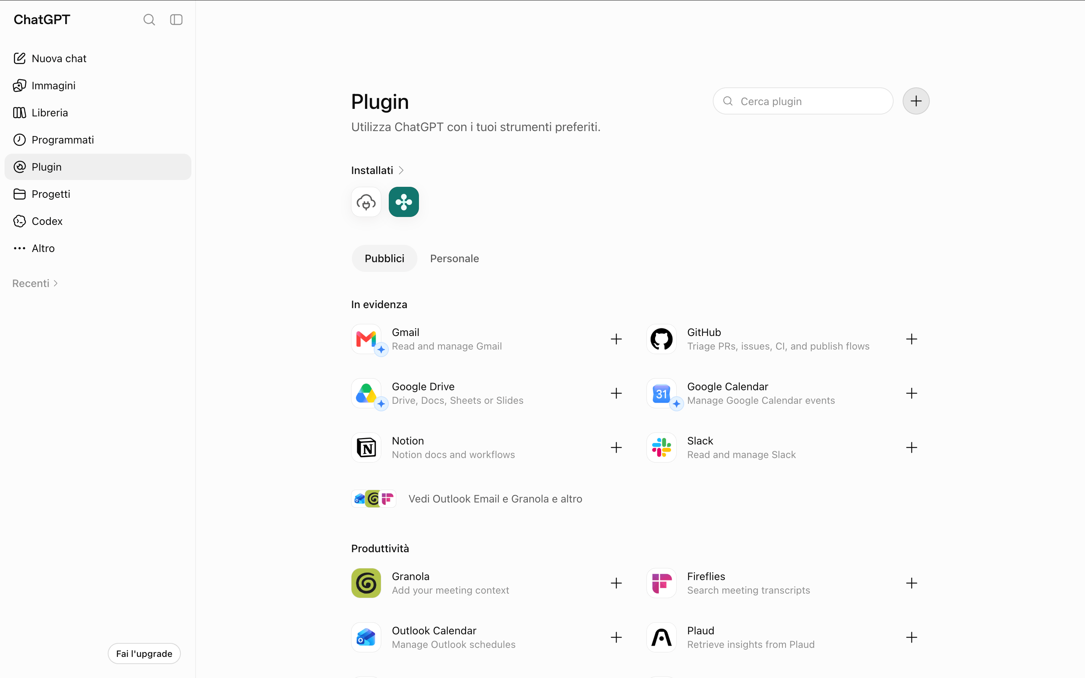Open Codex from the sidebar

click(98, 221)
